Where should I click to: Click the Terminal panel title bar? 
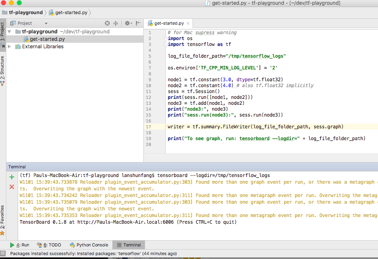click(x=192, y=167)
